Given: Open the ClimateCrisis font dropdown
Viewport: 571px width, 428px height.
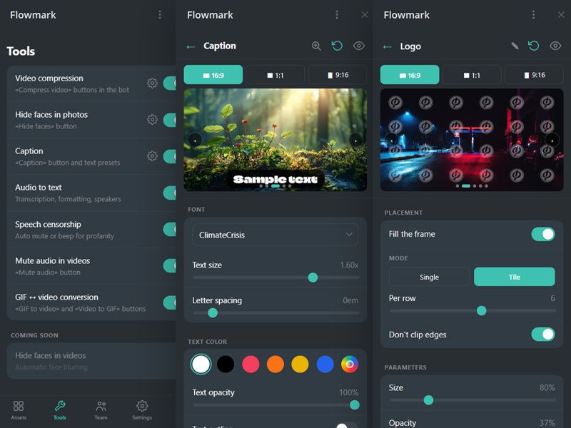Looking at the screenshot, I should coord(275,235).
